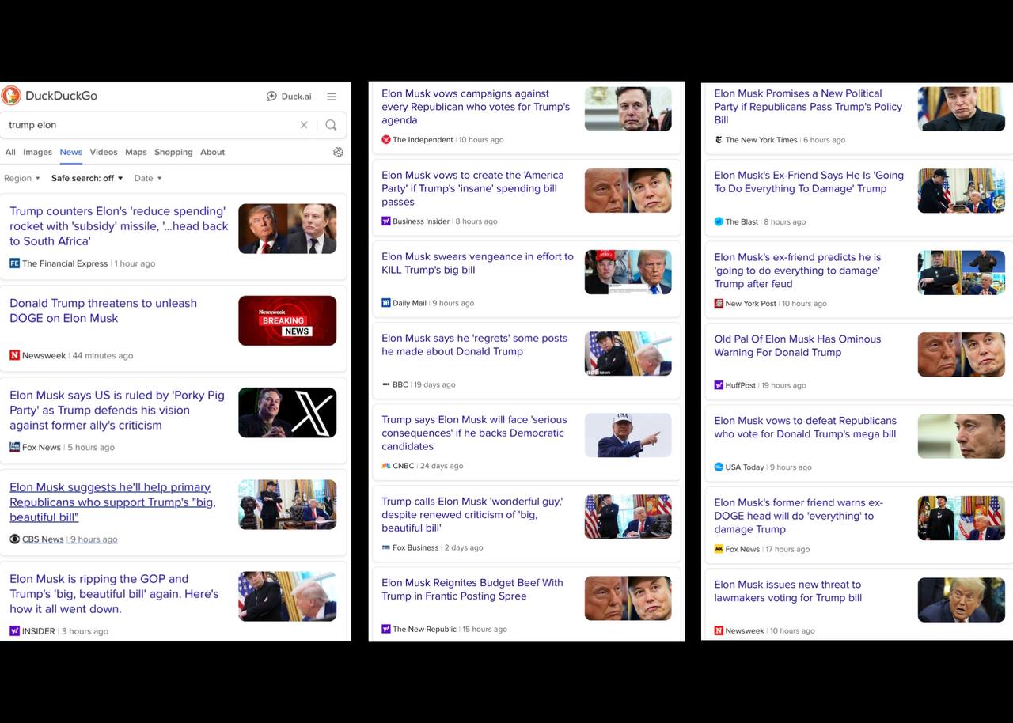The height and width of the screenshot is (723, 1013).
Task: Clear the search query with X
Action: pos(304,125)
